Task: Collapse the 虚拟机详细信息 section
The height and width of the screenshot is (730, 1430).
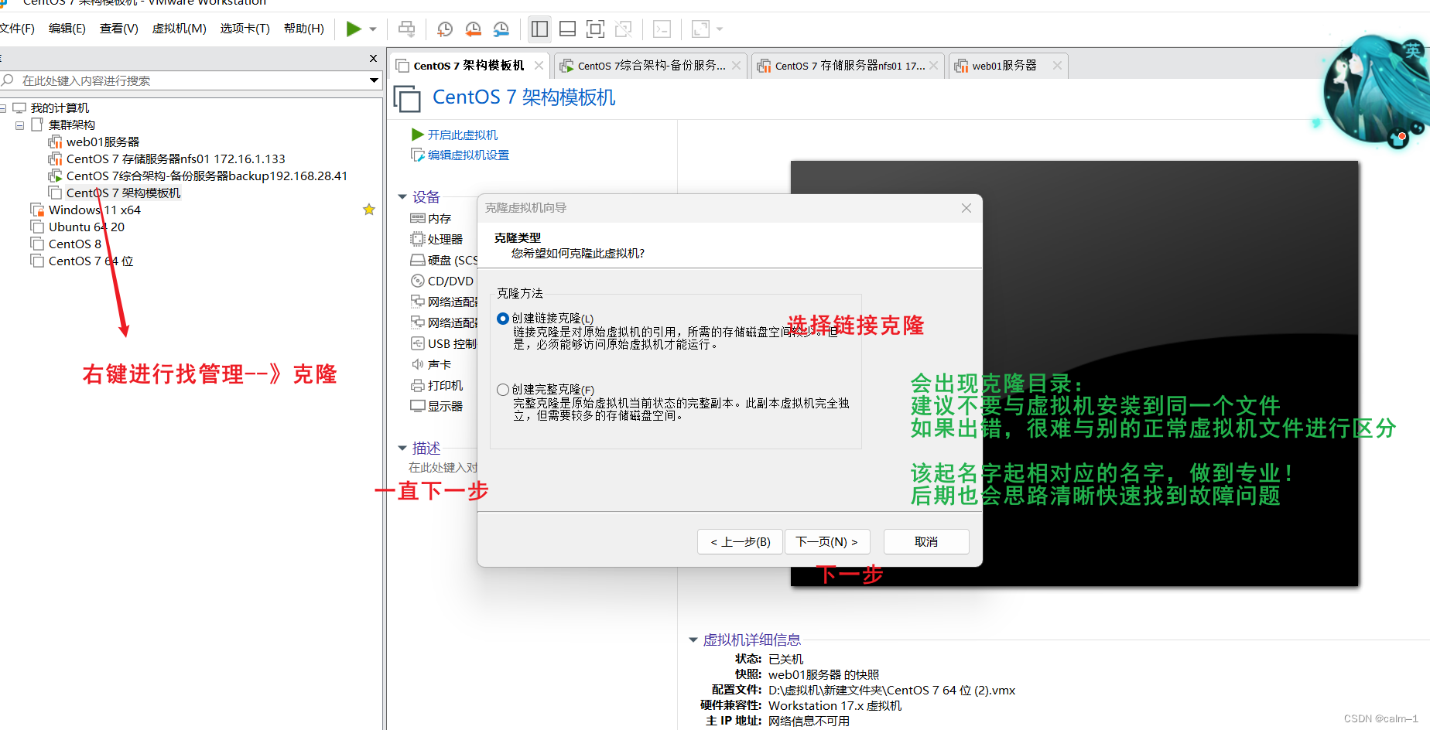Action: point(693,640)
